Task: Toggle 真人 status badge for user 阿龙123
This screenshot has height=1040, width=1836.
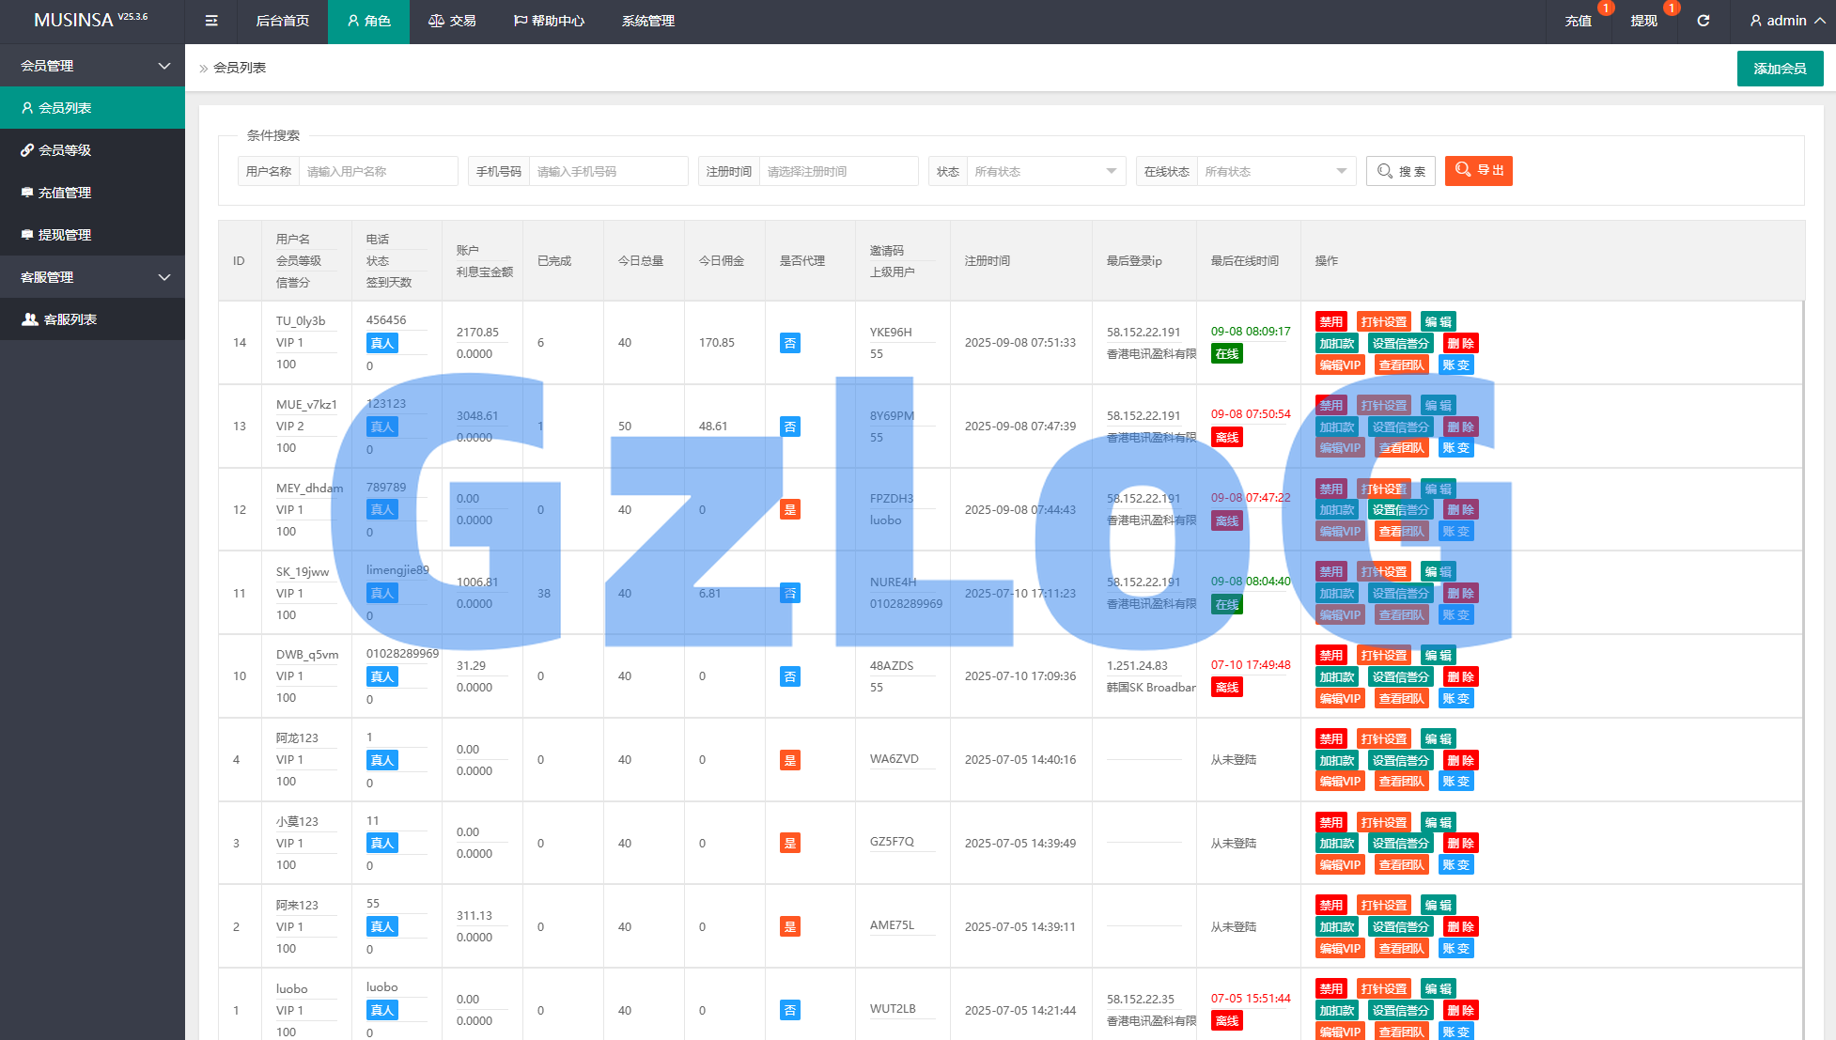Action: tap(381, 760)
